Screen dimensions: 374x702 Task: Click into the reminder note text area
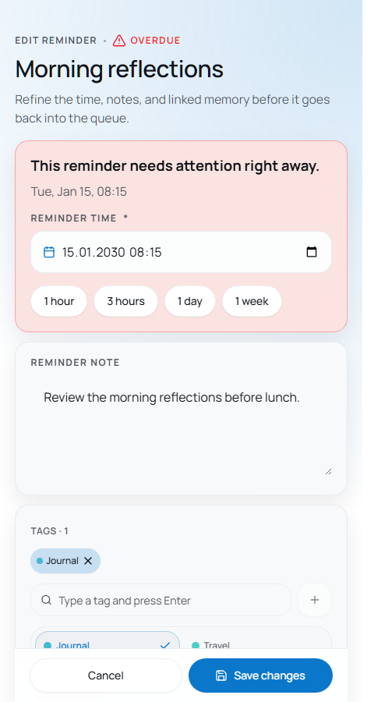[x=181, y=428]
